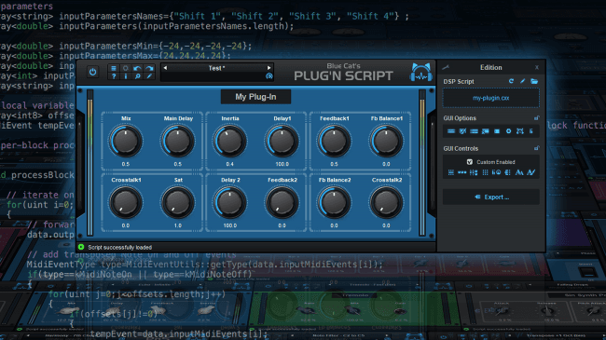Open the Test preset name menu

click(x=217, y=68)
